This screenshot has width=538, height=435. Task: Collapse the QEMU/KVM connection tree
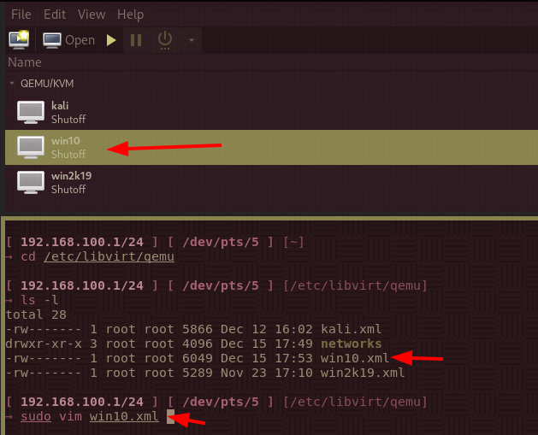[x=12, y=83]
